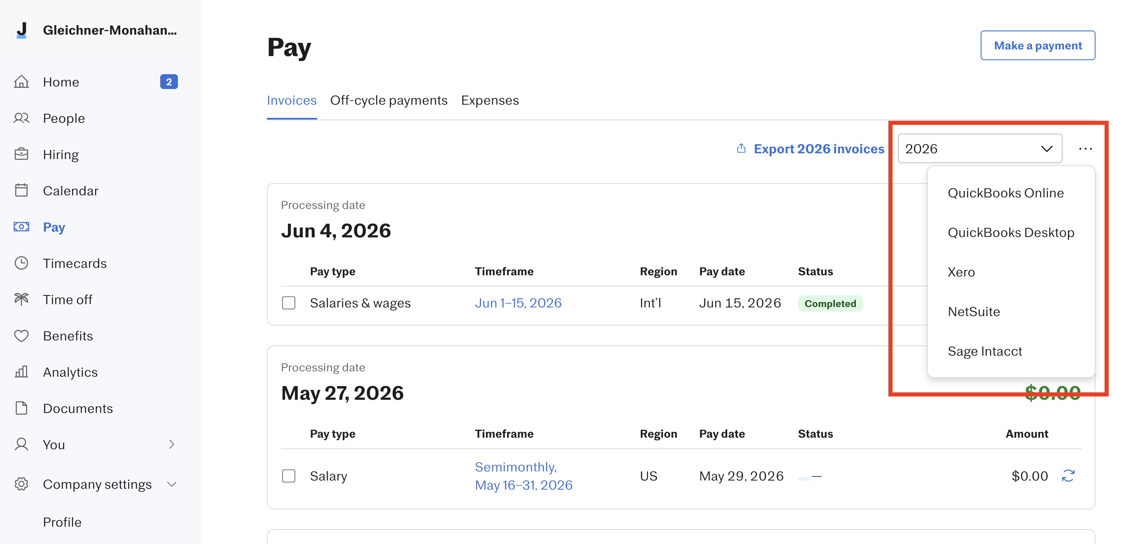Click the Calendar icon in sidebar
Screen dimensions: 1140x544
(x=21, y=190)
